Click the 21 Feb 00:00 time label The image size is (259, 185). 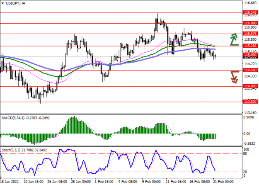pyautogui.click(x=223, y=181)
